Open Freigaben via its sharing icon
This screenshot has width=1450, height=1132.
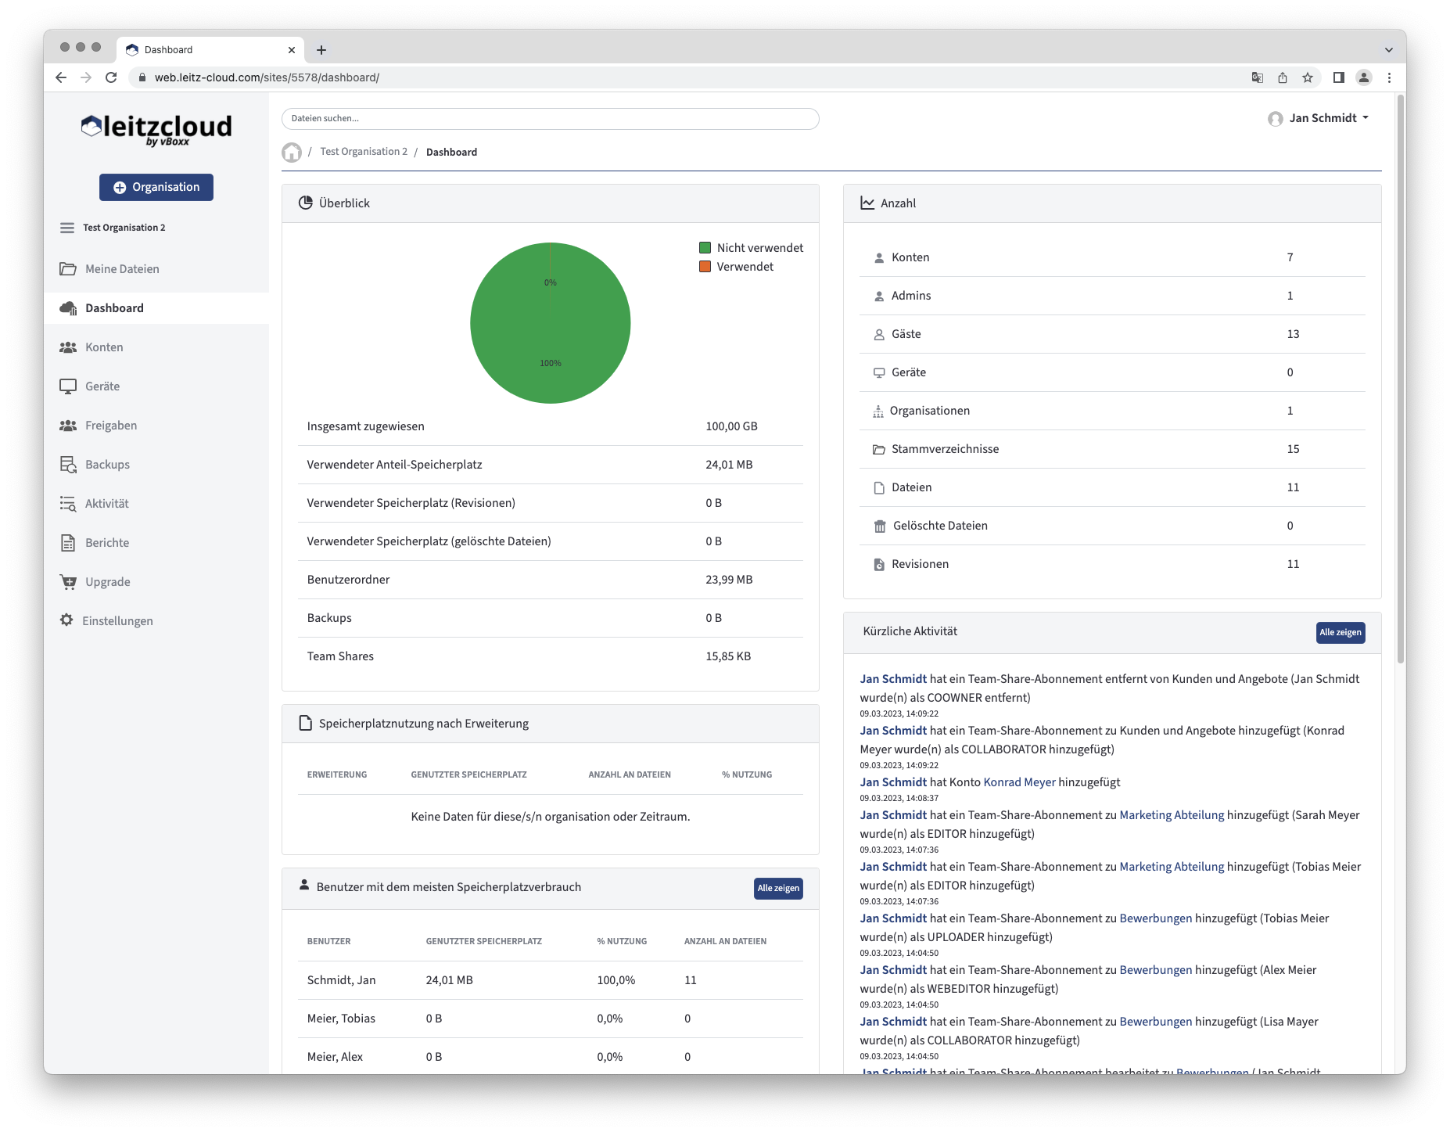[x=66, y=425]
